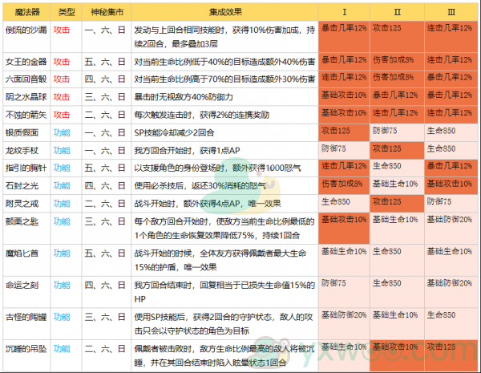Click the '一、六、日' market days for 龙纹手杖
The image size is (481, 373).
pyautogui.click(x=105, y=151)
